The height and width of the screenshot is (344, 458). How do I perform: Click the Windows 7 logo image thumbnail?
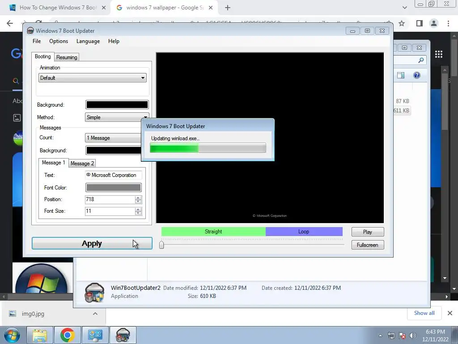pyautogui.click(x=42, y=278)
